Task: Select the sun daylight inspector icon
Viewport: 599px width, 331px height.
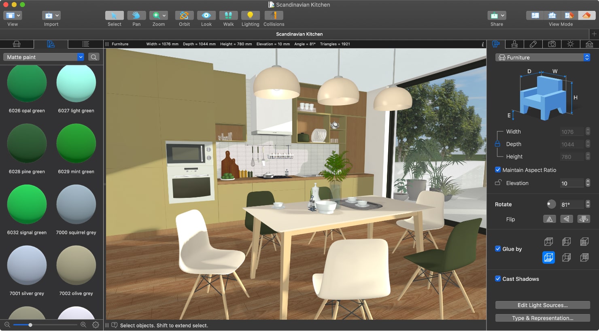Action: point(571,44)
